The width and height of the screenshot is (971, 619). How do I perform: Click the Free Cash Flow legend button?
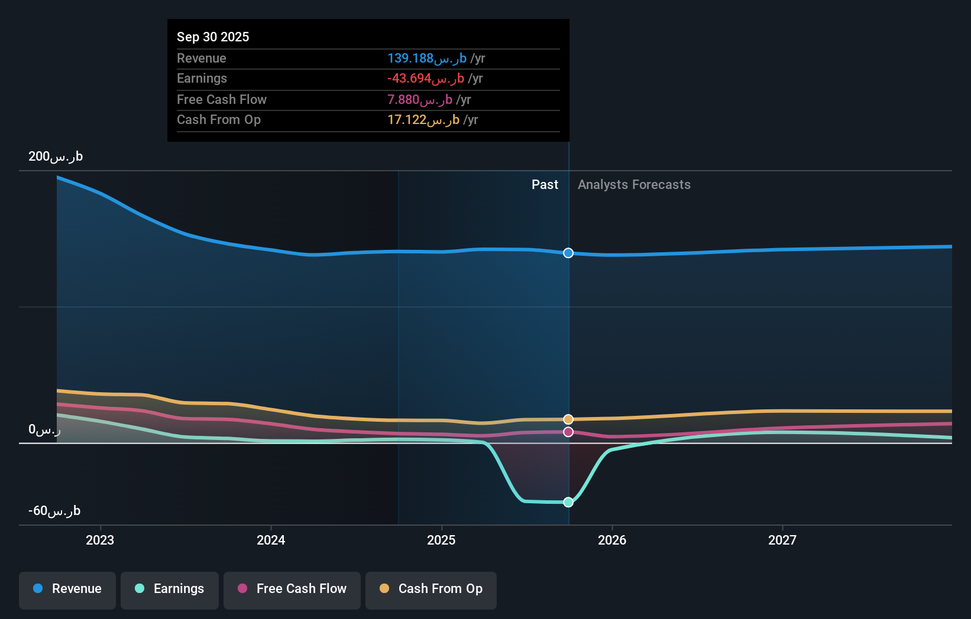coord(292,589)
